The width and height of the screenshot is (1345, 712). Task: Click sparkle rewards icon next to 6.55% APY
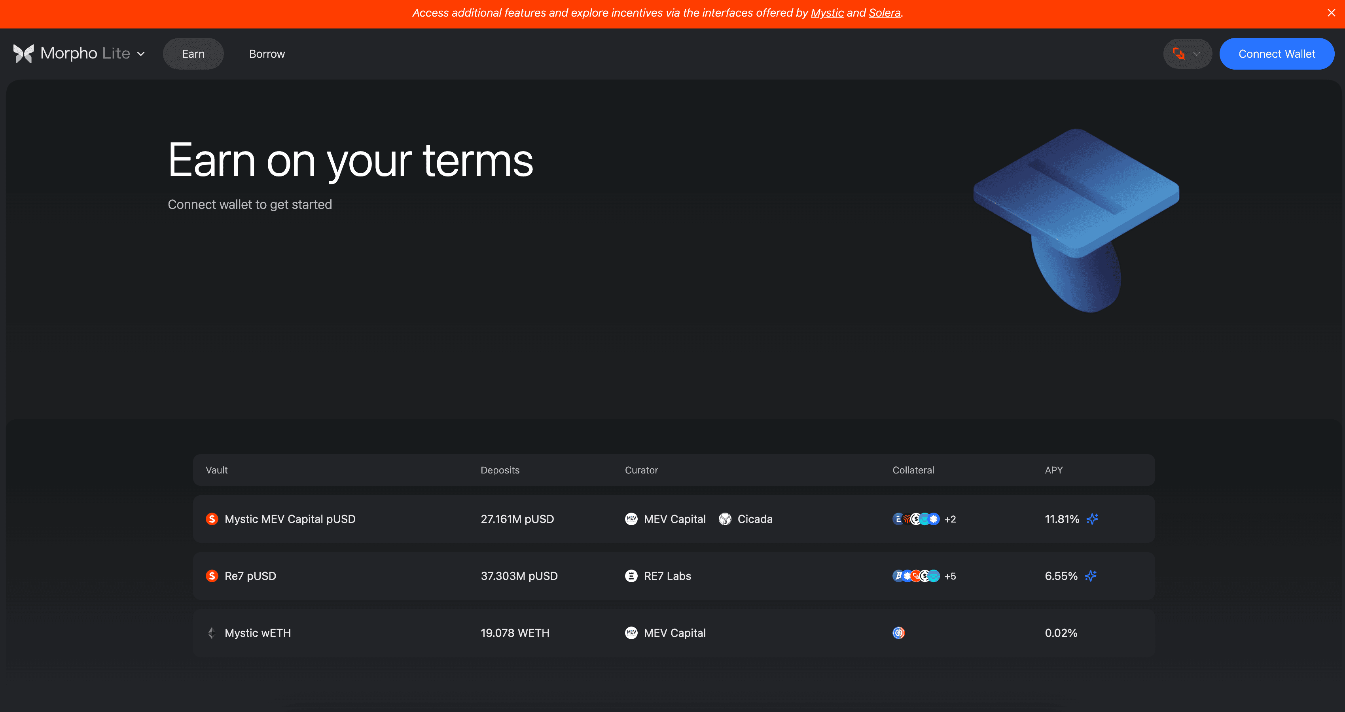pos(1091,576)
